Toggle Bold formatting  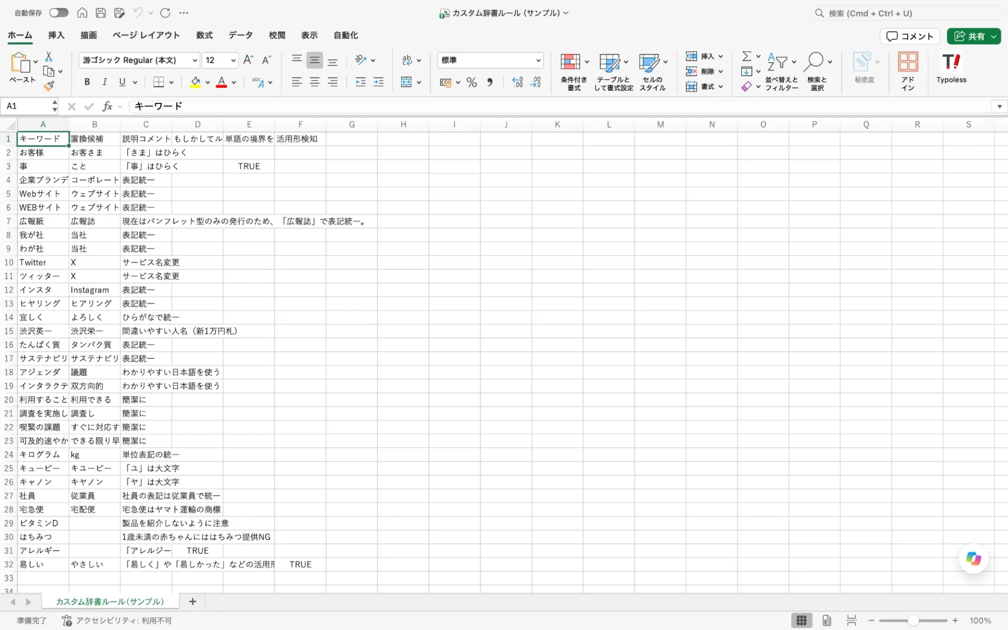tap(87, 82)
